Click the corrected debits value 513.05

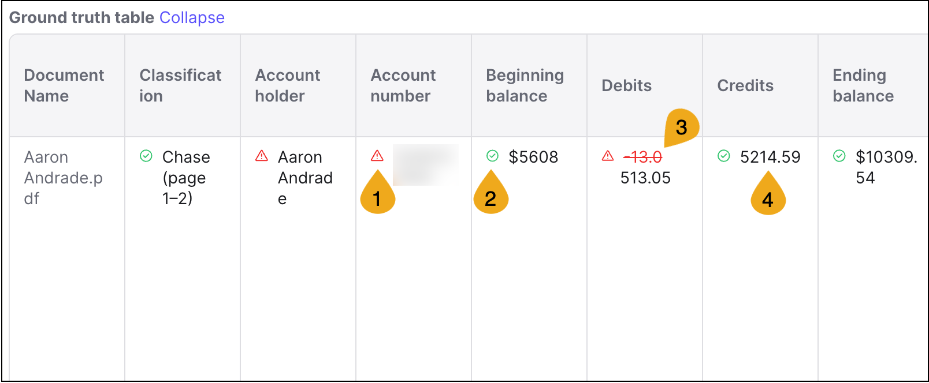tap(645, 178)
